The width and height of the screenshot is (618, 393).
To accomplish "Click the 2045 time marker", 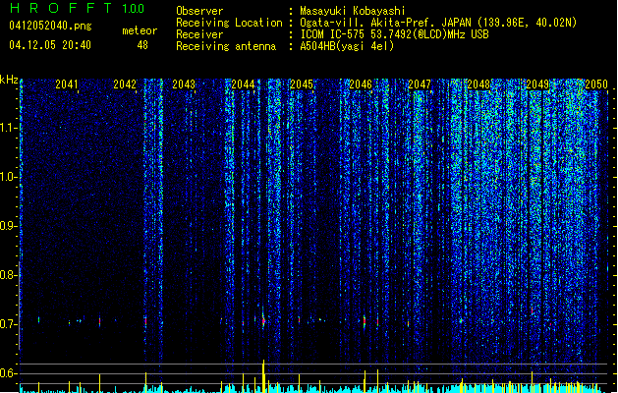I will [x=302, y=84].
